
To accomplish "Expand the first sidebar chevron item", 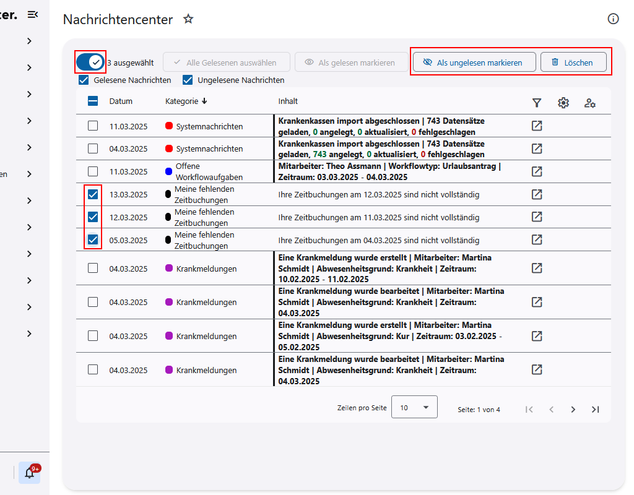I will pos(29,41).
